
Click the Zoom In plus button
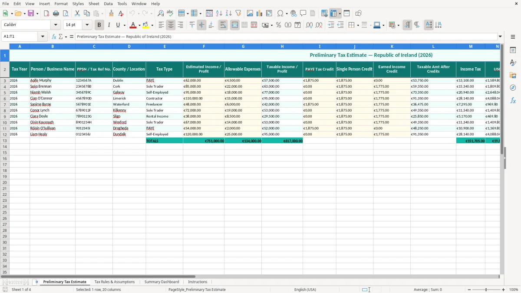[504, 290]
